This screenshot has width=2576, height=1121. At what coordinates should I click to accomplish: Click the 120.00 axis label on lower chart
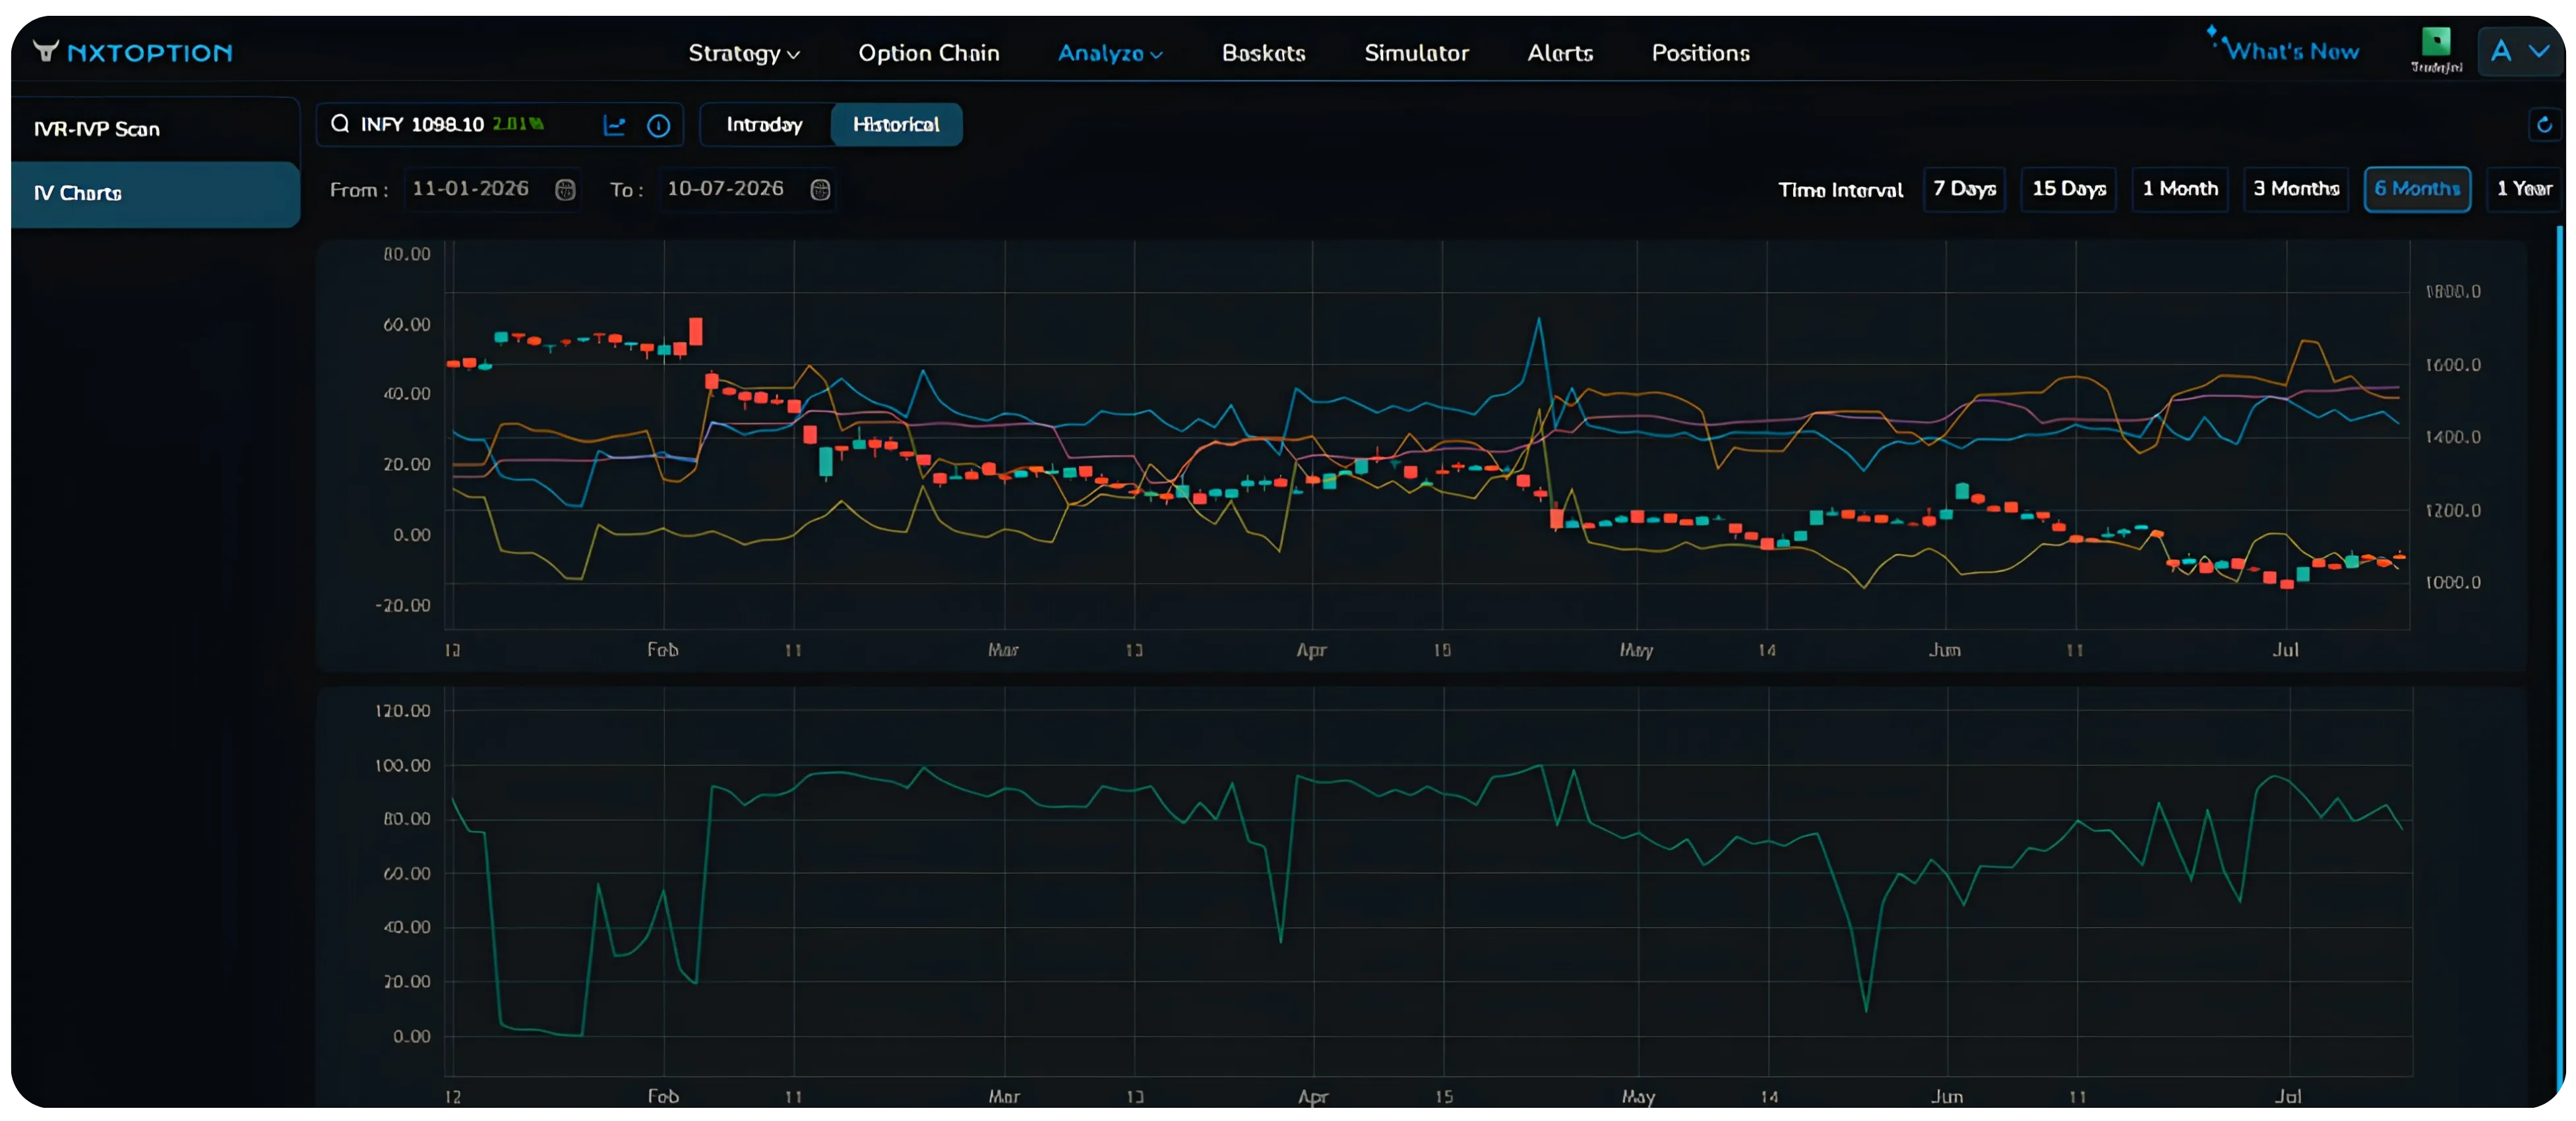coord(403,711)
